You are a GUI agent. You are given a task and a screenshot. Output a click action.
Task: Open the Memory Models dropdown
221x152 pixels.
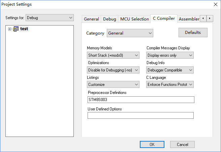(113, 55)
